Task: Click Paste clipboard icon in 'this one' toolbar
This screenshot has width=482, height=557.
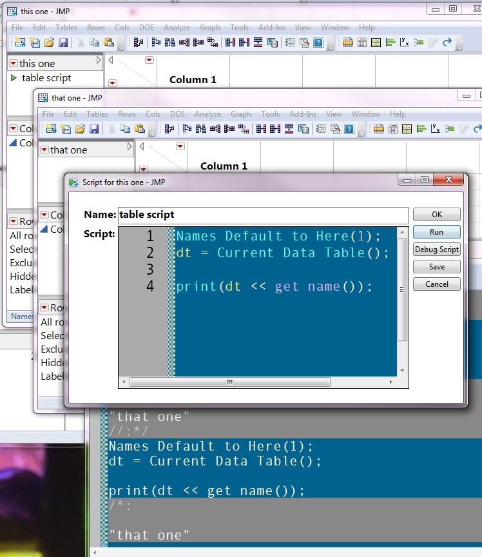Action: pos(109,43)
